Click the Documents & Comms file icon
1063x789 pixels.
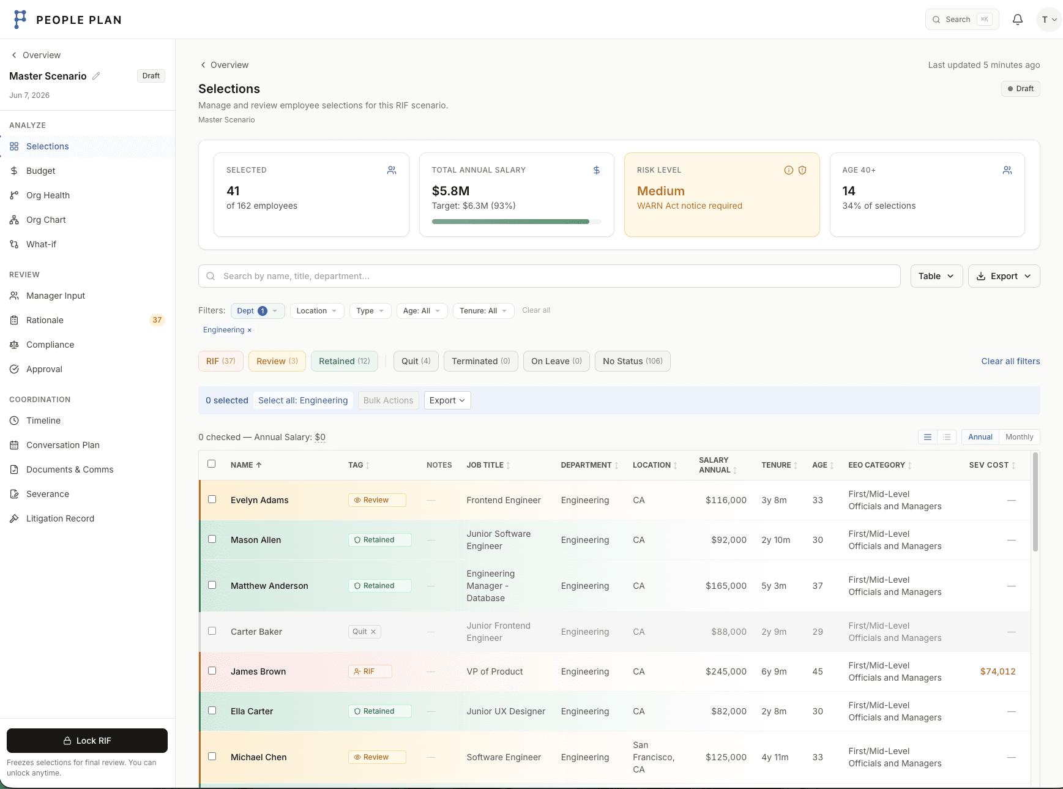(x=14, y=469)
